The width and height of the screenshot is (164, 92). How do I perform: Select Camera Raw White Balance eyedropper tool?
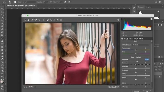click(33, 20)
